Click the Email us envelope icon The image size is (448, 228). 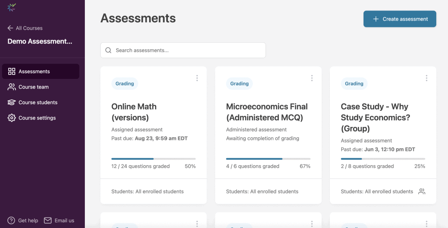pyautogui.click(x=48, y=220)
